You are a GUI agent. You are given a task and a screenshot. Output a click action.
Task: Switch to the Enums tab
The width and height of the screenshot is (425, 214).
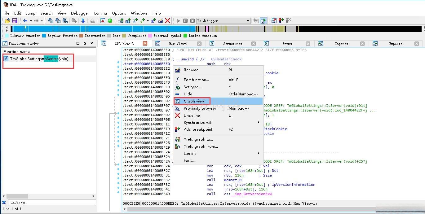coord(287,44)
